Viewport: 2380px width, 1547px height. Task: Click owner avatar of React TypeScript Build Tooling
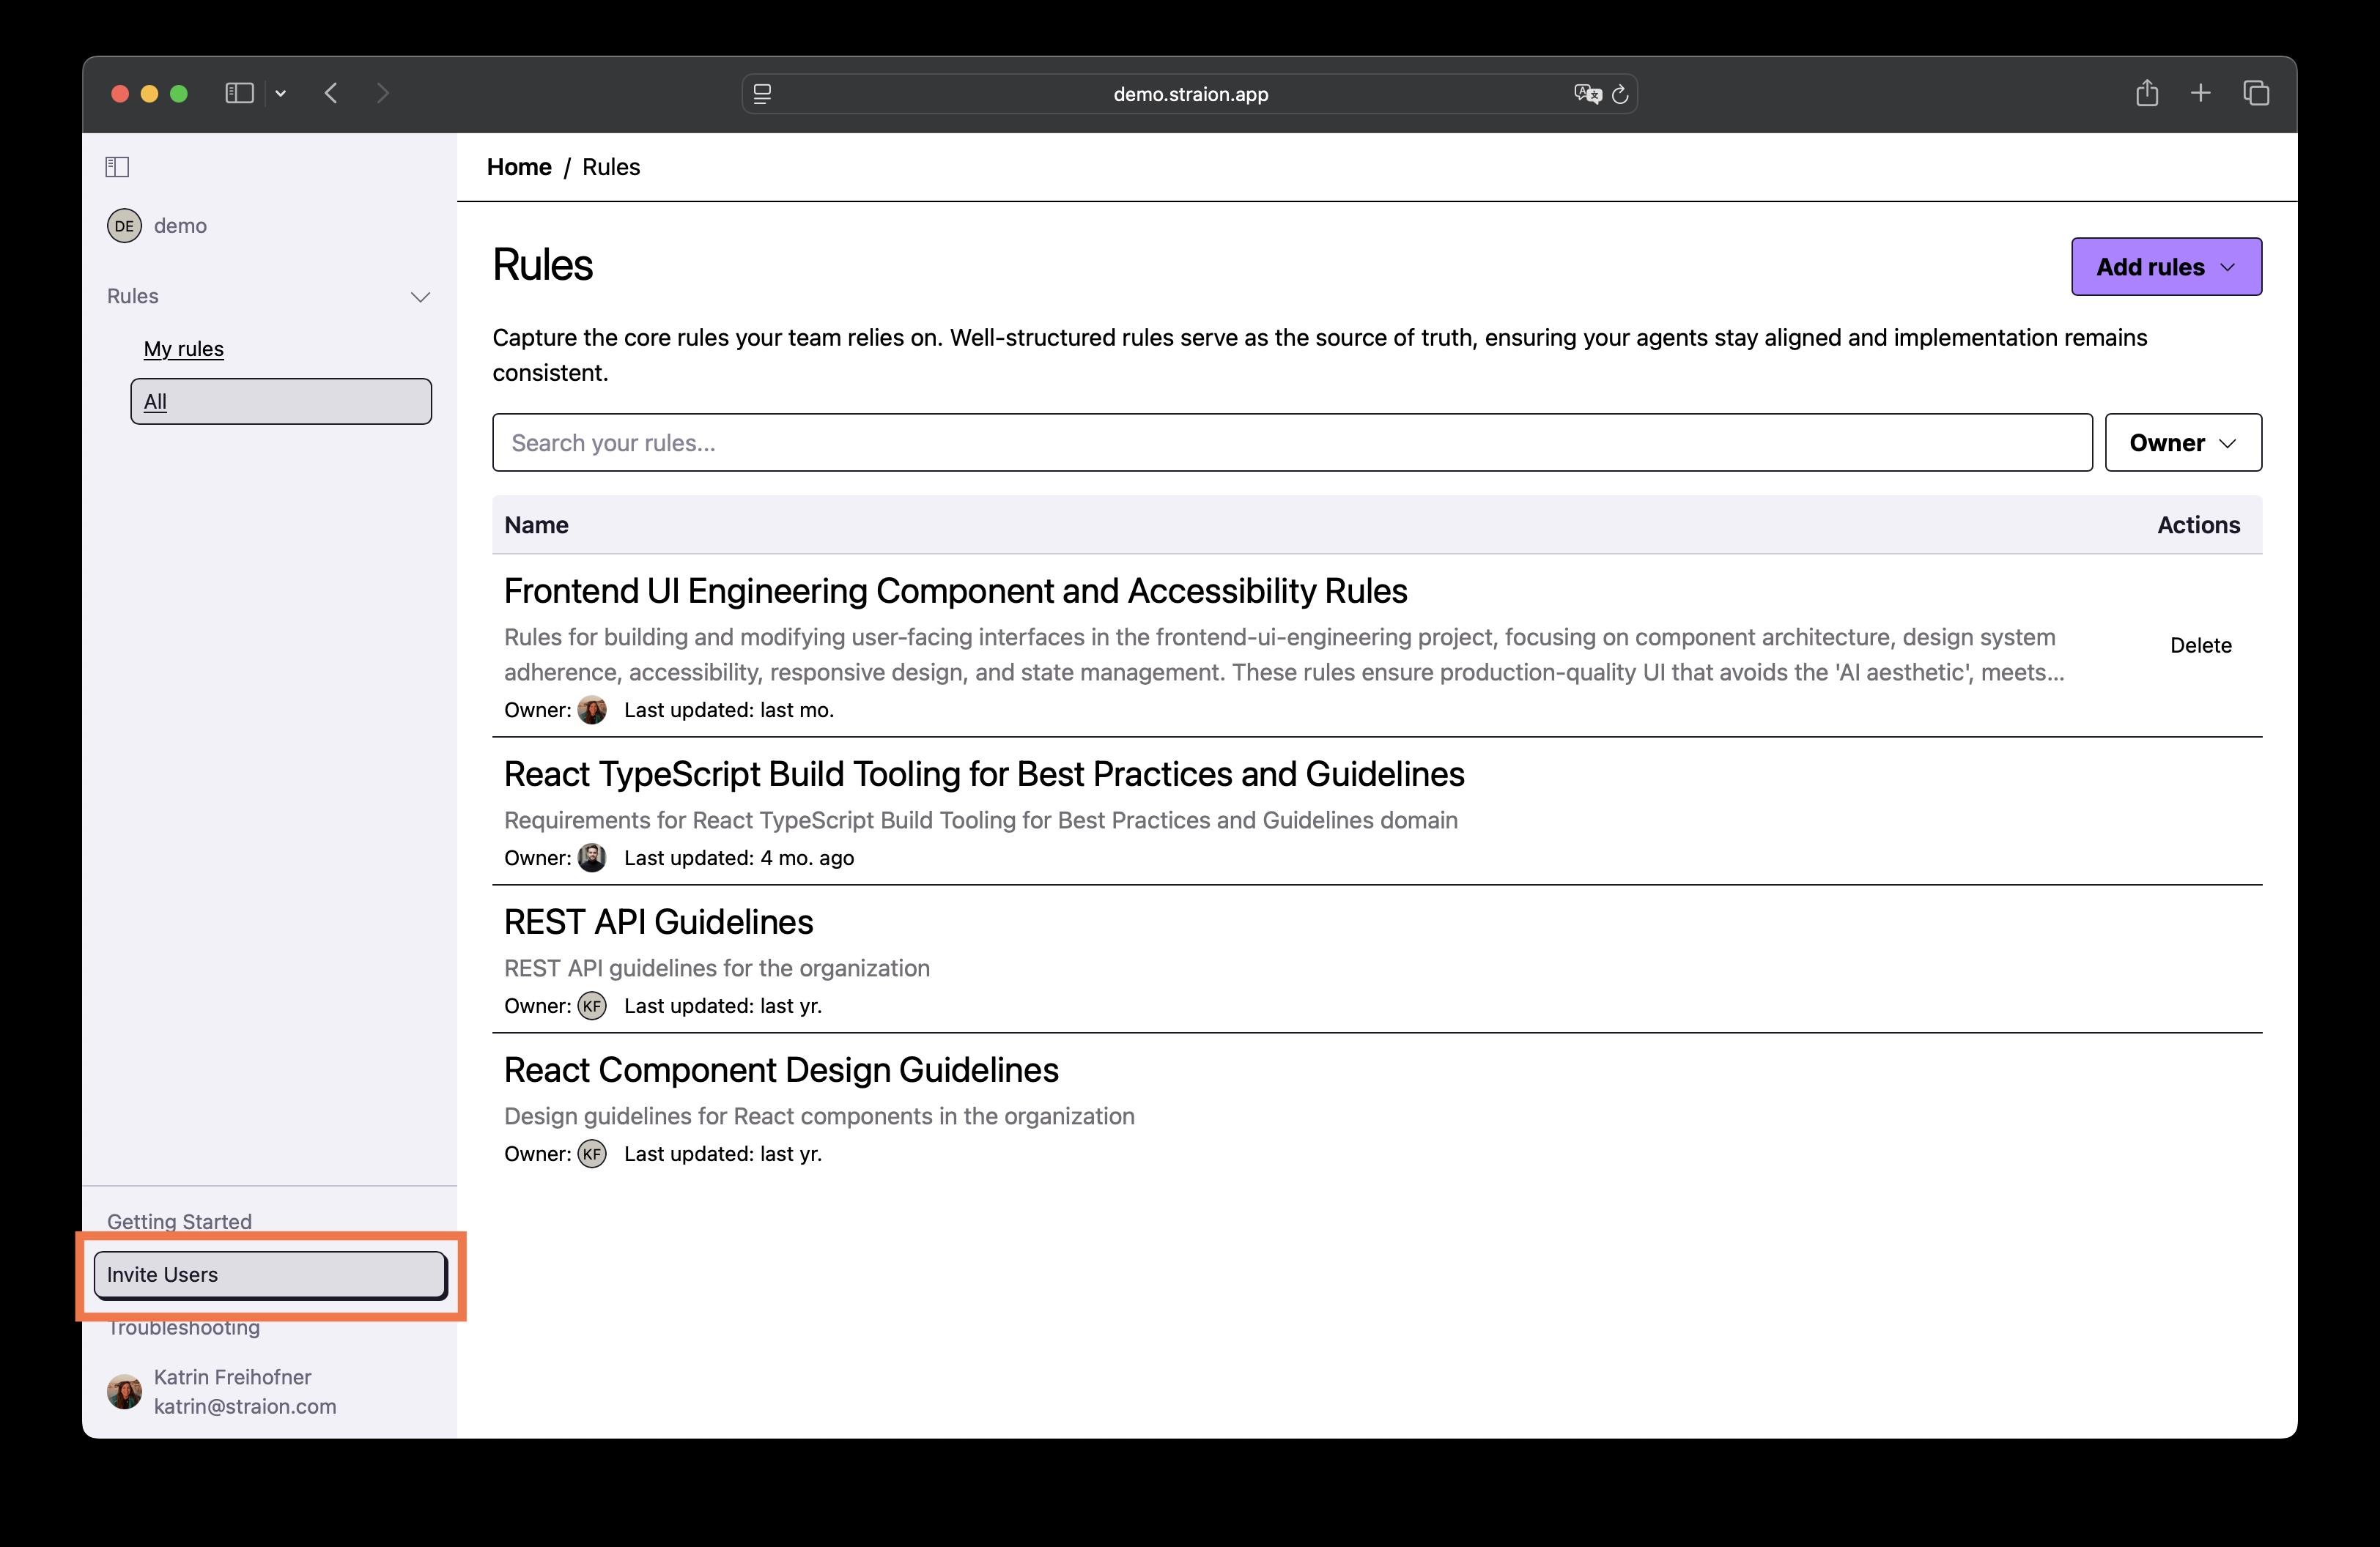pyautogui.click(x=592, y=858)
